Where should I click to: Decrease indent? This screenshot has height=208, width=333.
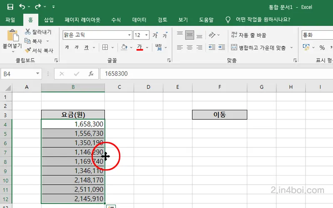click(212, 47)
